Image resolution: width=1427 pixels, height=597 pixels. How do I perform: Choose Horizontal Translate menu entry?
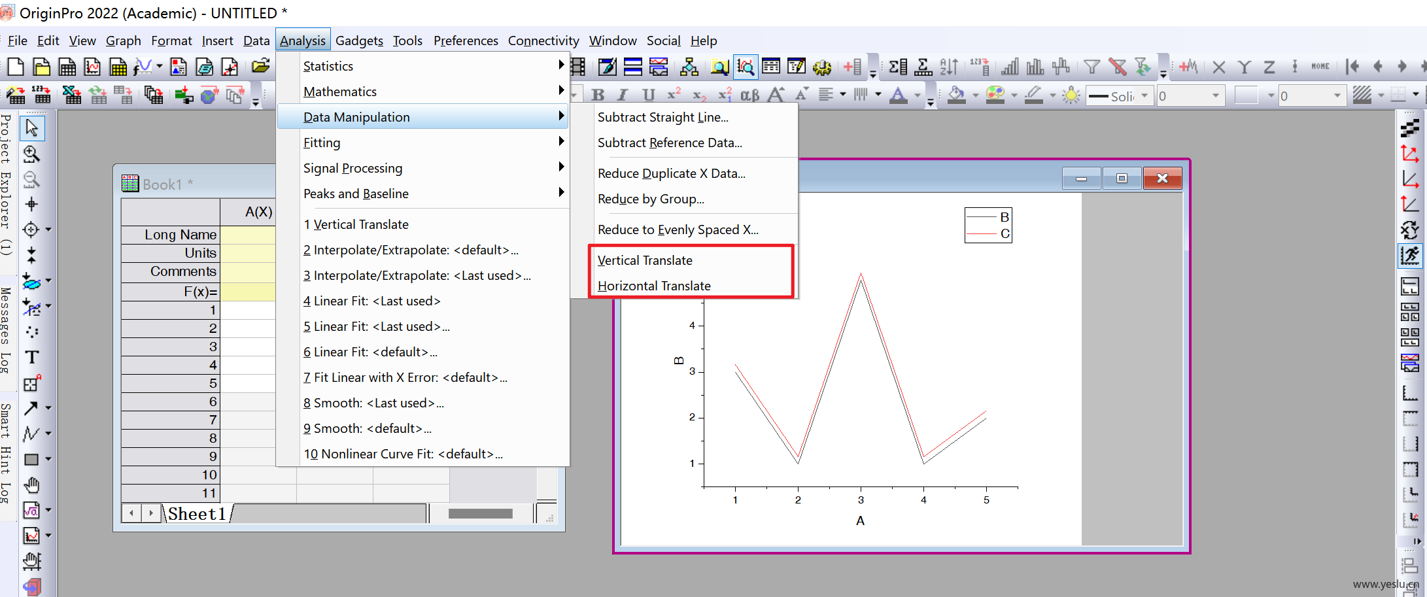pyautogui.click(x=654, y=286)
